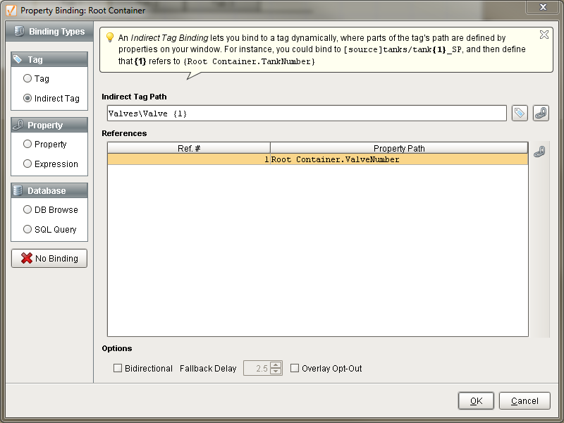Click the Ref. # column header
The image size is (564, 423).
click(x=189, y=148)
